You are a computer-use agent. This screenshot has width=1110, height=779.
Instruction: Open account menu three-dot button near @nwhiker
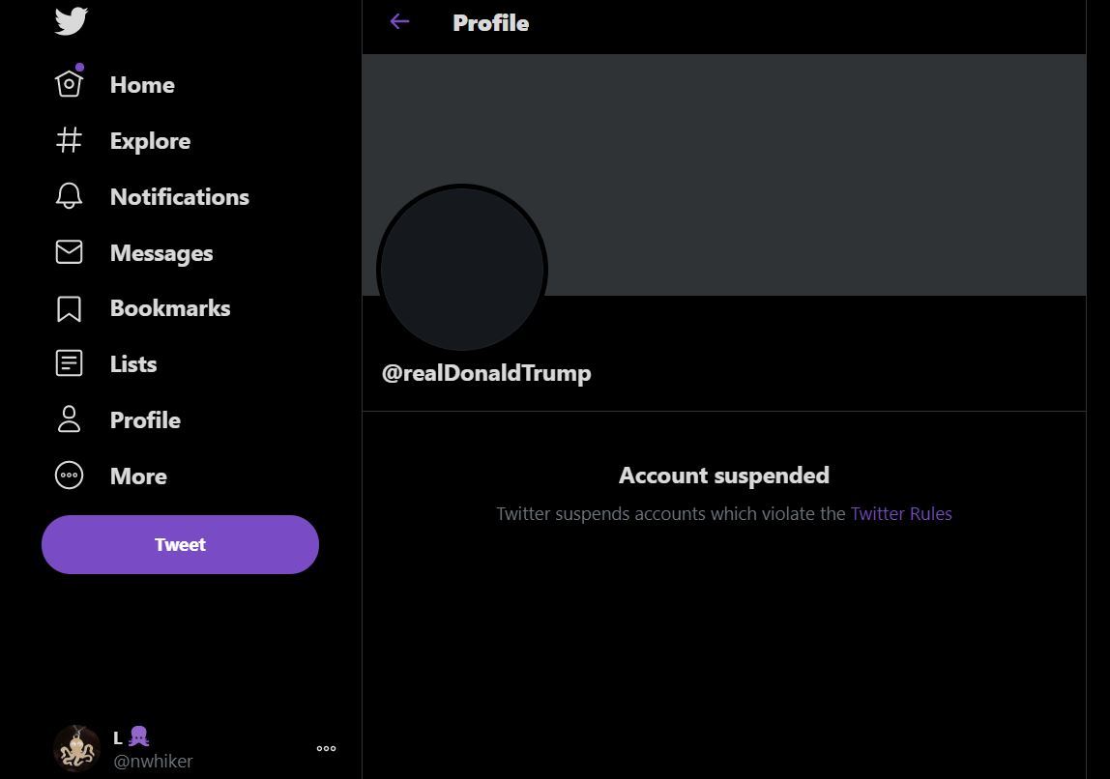[327, 749]
